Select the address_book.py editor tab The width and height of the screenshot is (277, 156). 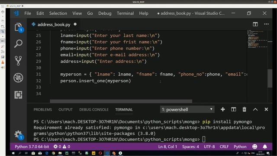click(x=54, y=24)
